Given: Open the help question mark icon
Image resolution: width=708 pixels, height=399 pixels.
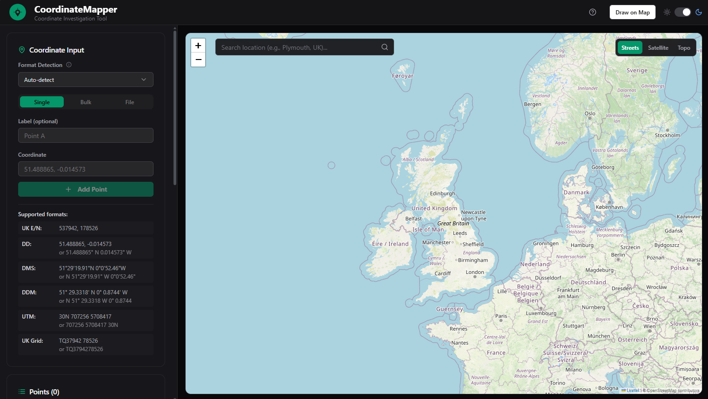Looking at the screenshot, I should 592,12.
